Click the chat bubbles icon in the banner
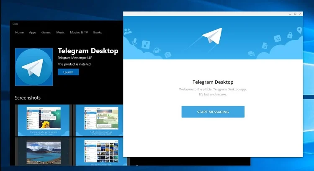This screenshot has width=314, height=171. coord(251,54)
